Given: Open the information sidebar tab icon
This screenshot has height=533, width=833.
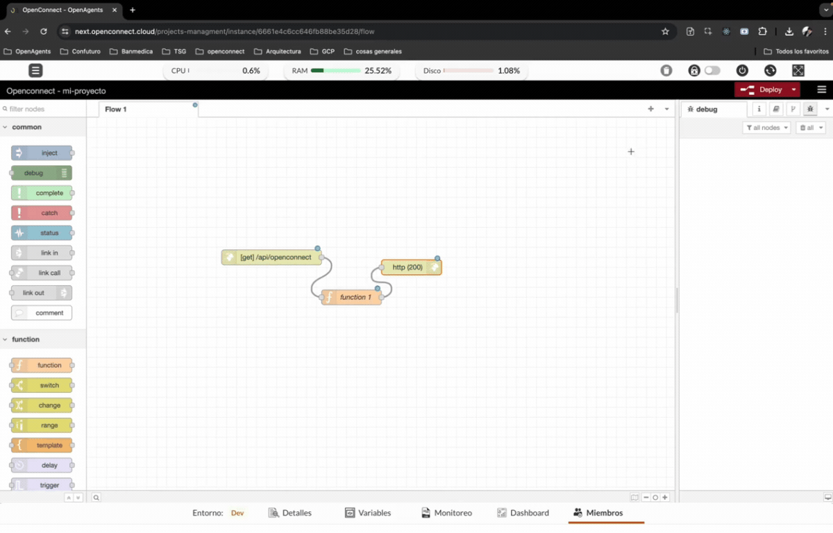Looking at the screenshot, I should pos(759,109).
